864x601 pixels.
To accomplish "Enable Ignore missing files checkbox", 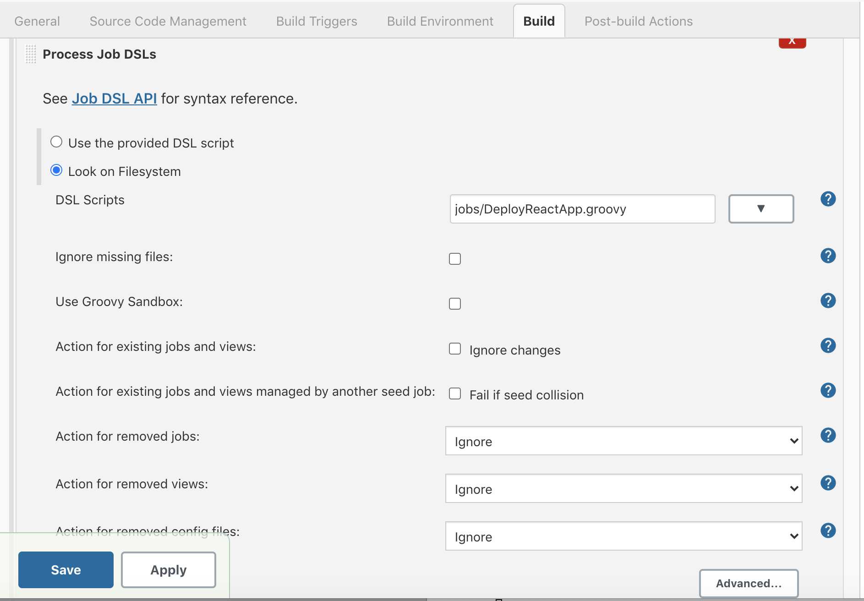I will [x=455, y=259].
